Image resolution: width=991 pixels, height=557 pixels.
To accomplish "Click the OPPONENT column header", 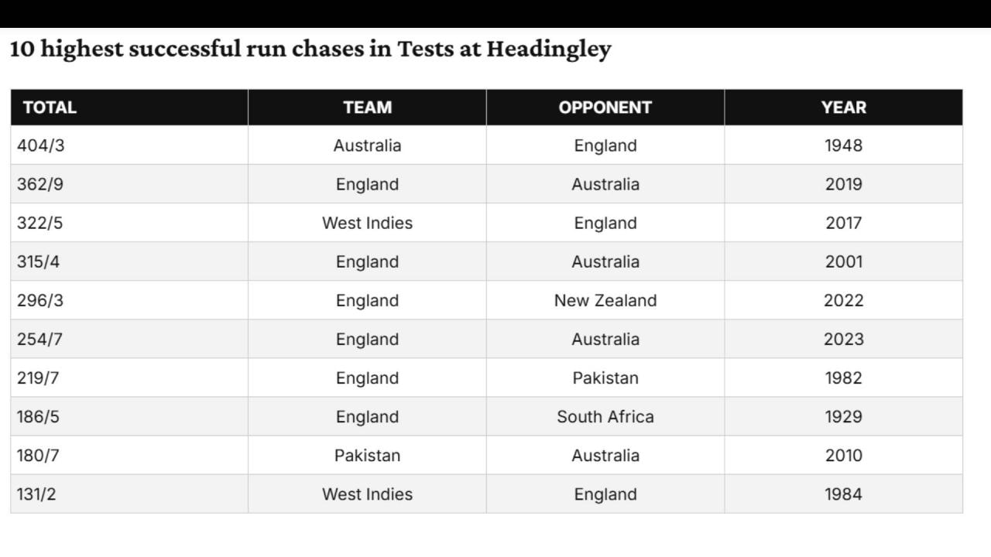I will tap(605, 108).
